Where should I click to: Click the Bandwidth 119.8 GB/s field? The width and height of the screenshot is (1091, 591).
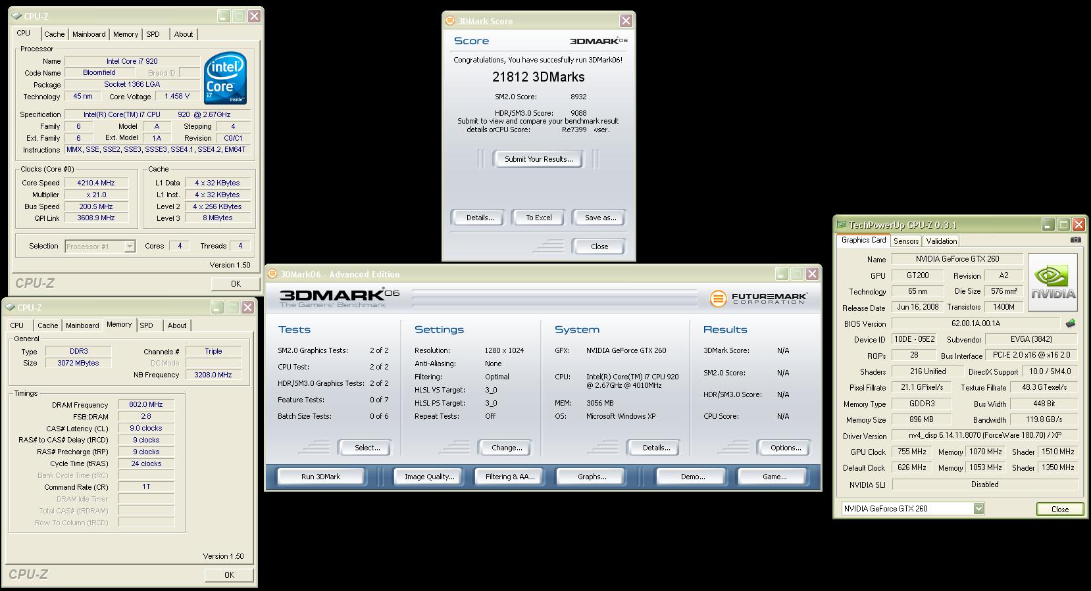point(1044,419)
